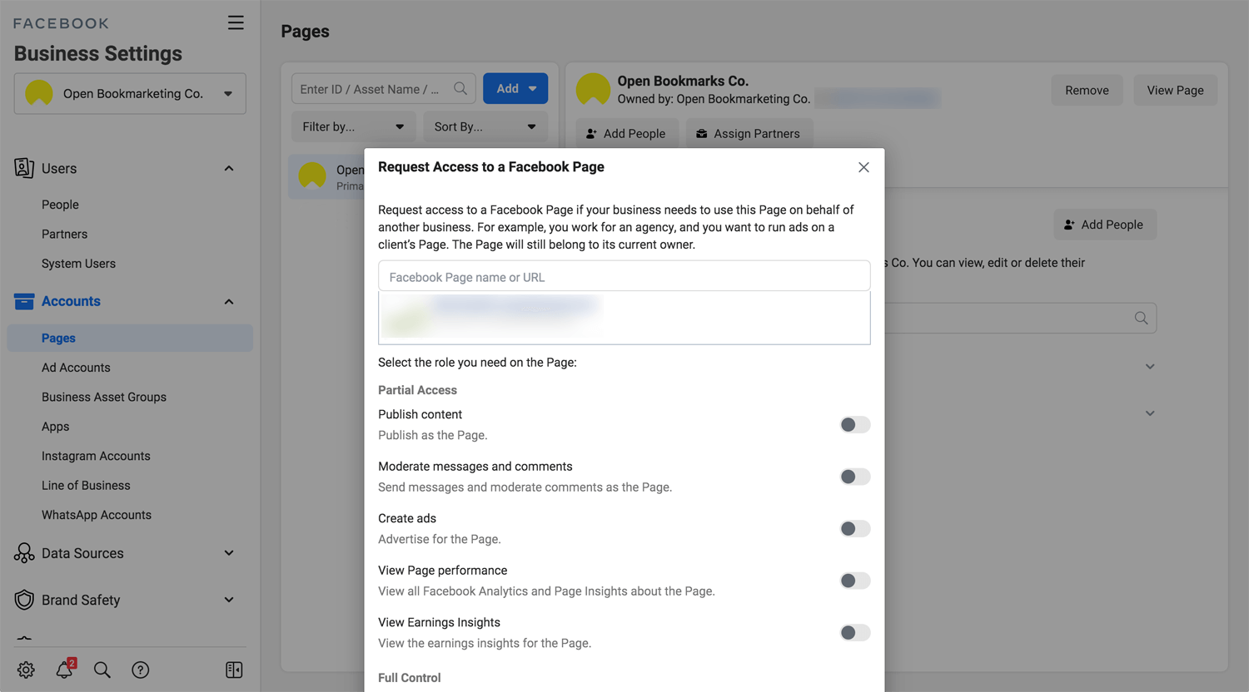
Task: Click Add People button in lower panel
Action: [1105, 225]
